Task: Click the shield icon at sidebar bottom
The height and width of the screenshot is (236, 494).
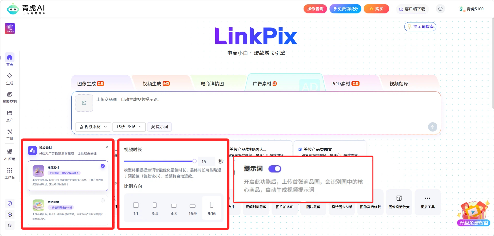Action: 10,204
